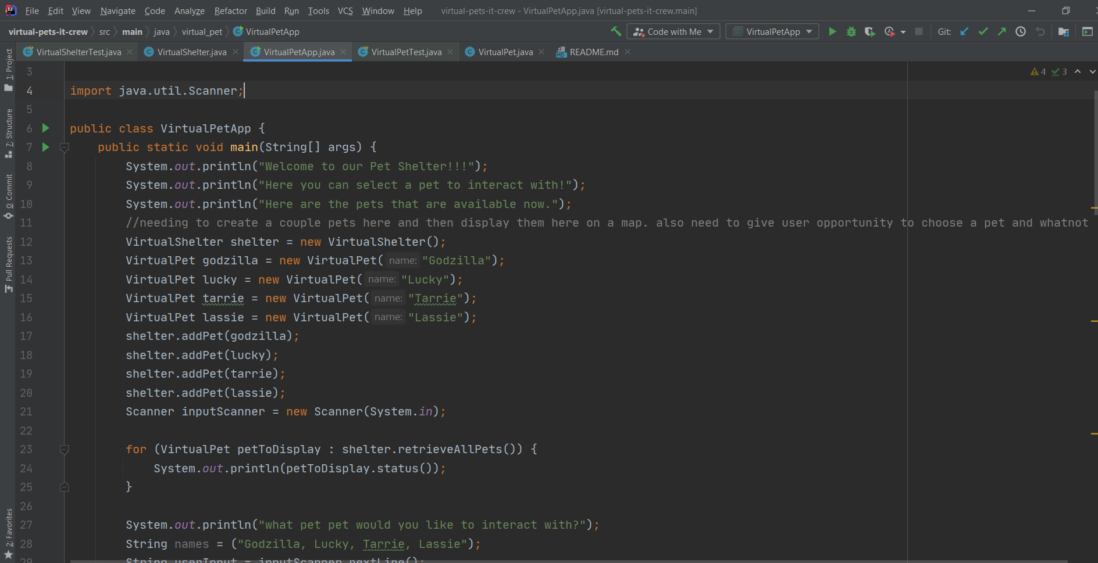
Task: Run VirtualPetApp with the green play button
Action: pos(832,31)
